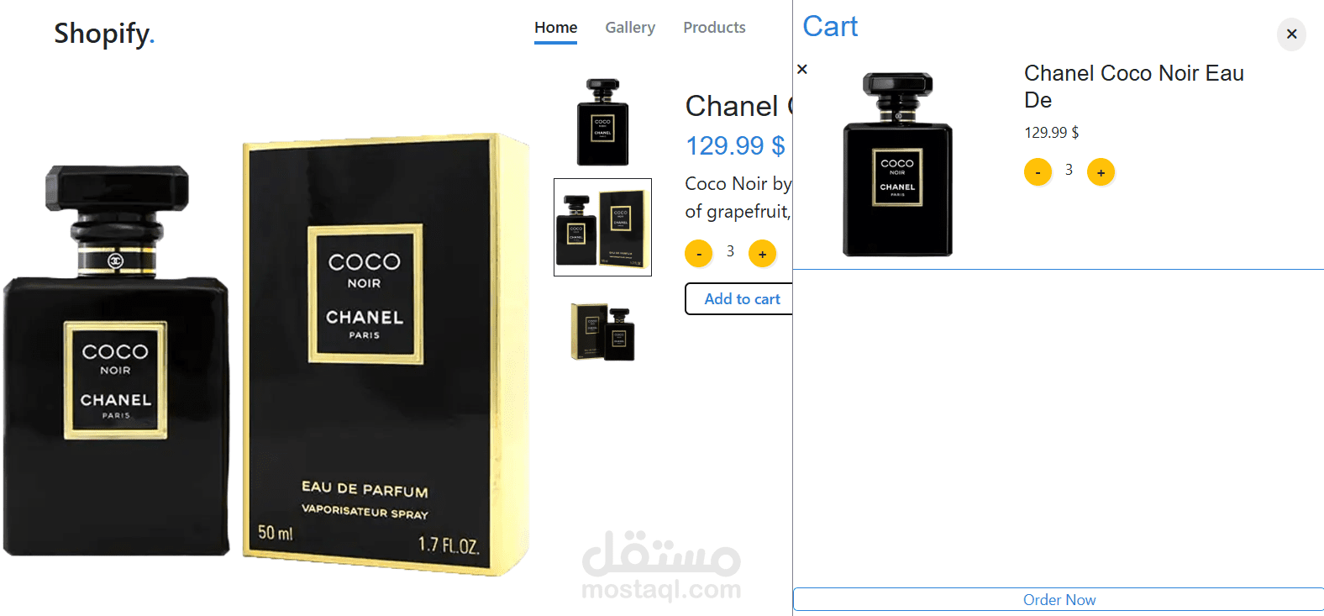Click the Add to cart button
1324x616 pixels.
click(x=739, y=299)
